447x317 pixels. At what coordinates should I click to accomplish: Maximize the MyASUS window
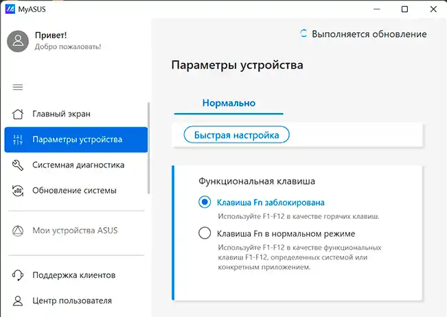coord(404,9)
